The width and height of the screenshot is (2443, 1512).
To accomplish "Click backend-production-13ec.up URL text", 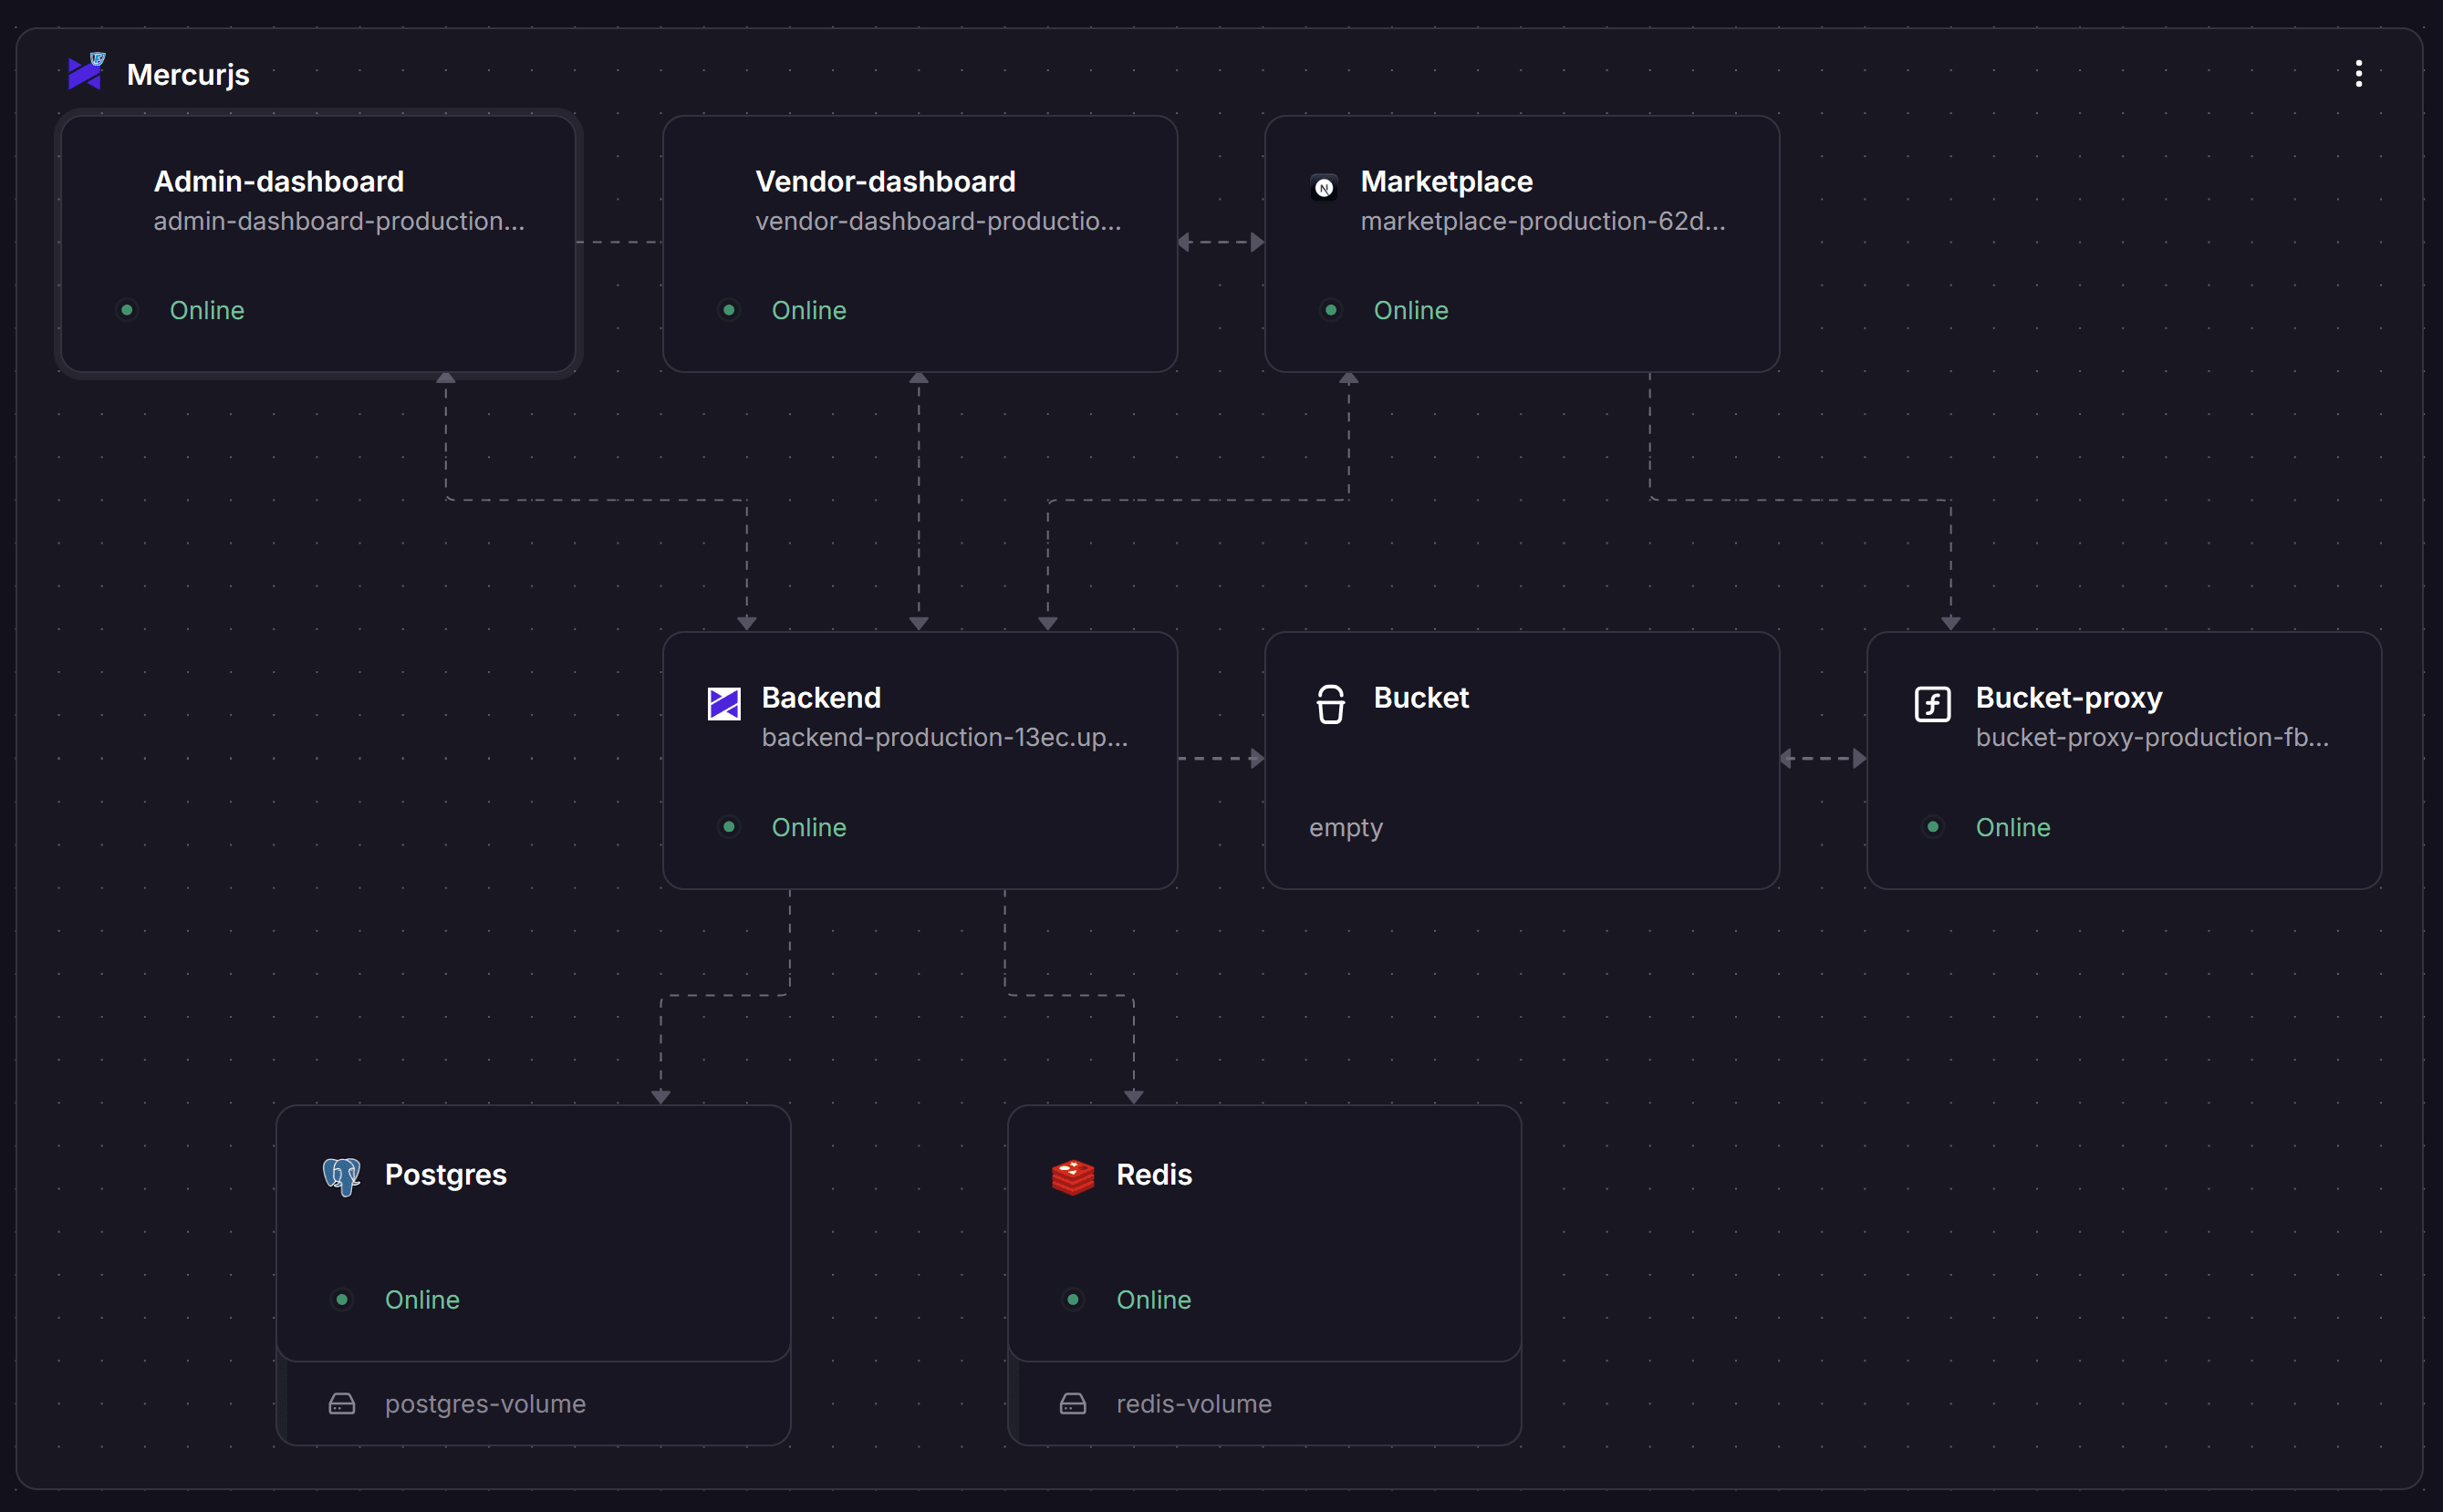I will click(944, 738).
